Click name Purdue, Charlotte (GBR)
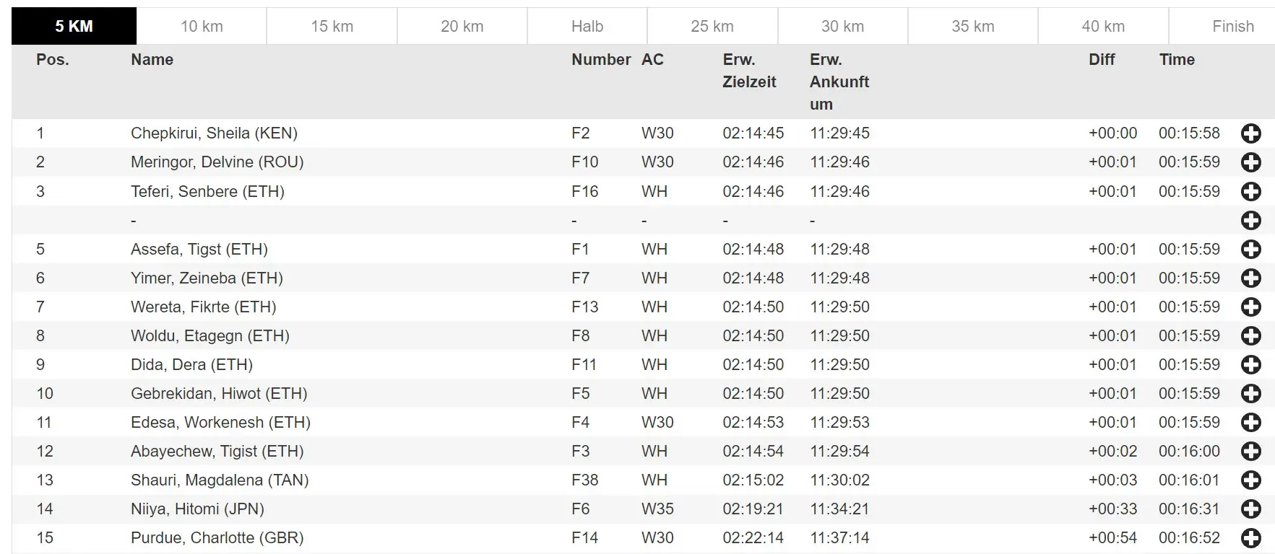Image resolution: width=1275 pixels, height=554 pixels. pyautogui.click(x=217, y=537)
